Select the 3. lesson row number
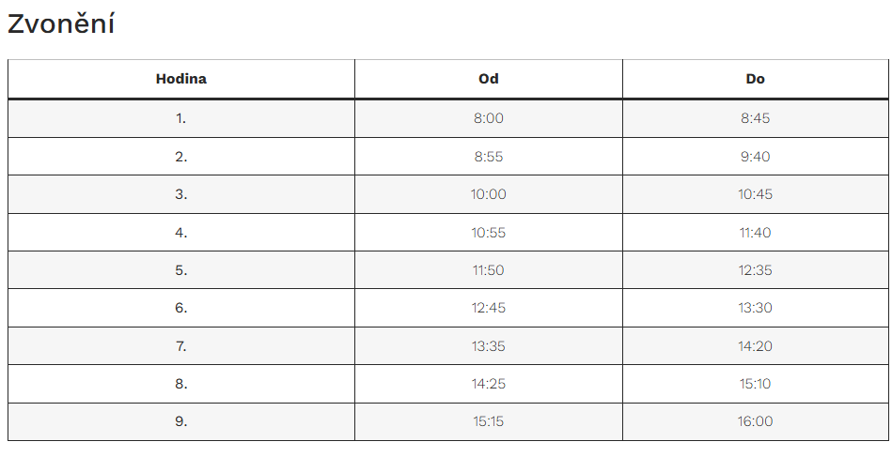Viewport: 892px width, 457px height. [x=181, y=194]
